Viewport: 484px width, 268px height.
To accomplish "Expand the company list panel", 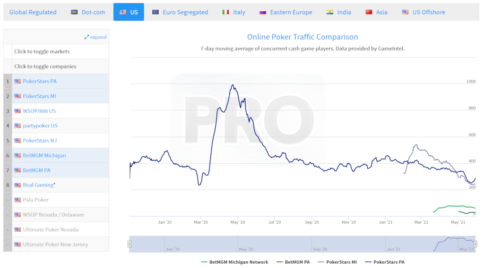I will click(95, 37).
